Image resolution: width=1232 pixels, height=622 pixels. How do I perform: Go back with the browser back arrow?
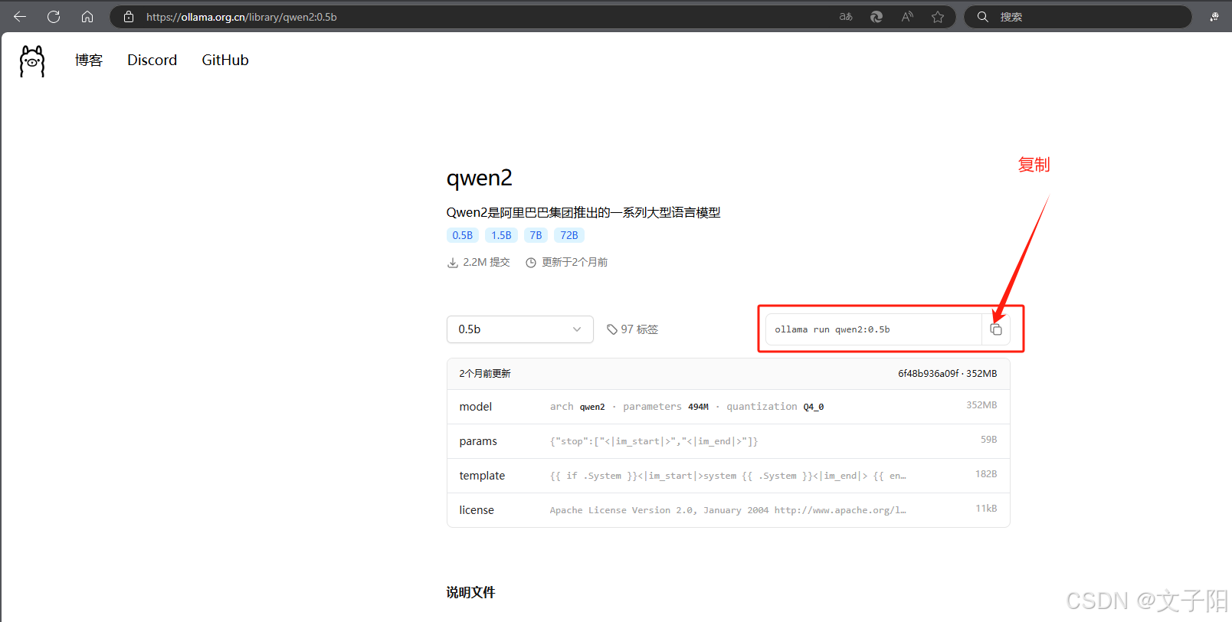point(20,17)
